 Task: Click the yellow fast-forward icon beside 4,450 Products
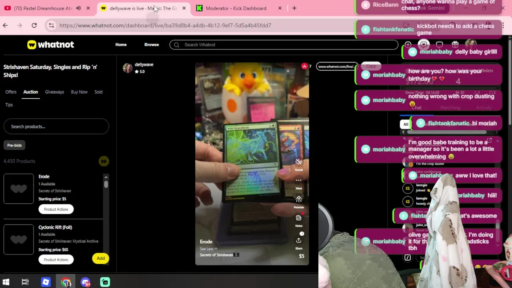pos(104,161)
